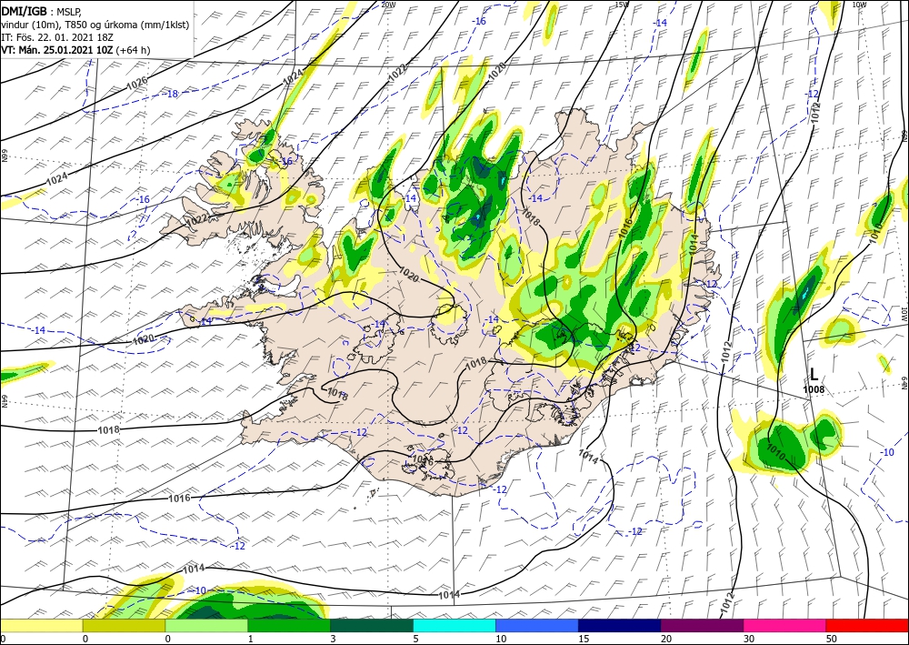Viewport: 909px width, 645px height.
Task: Click the '1026' isobar label
Action: pyautogui.click(x=137, y=82)
